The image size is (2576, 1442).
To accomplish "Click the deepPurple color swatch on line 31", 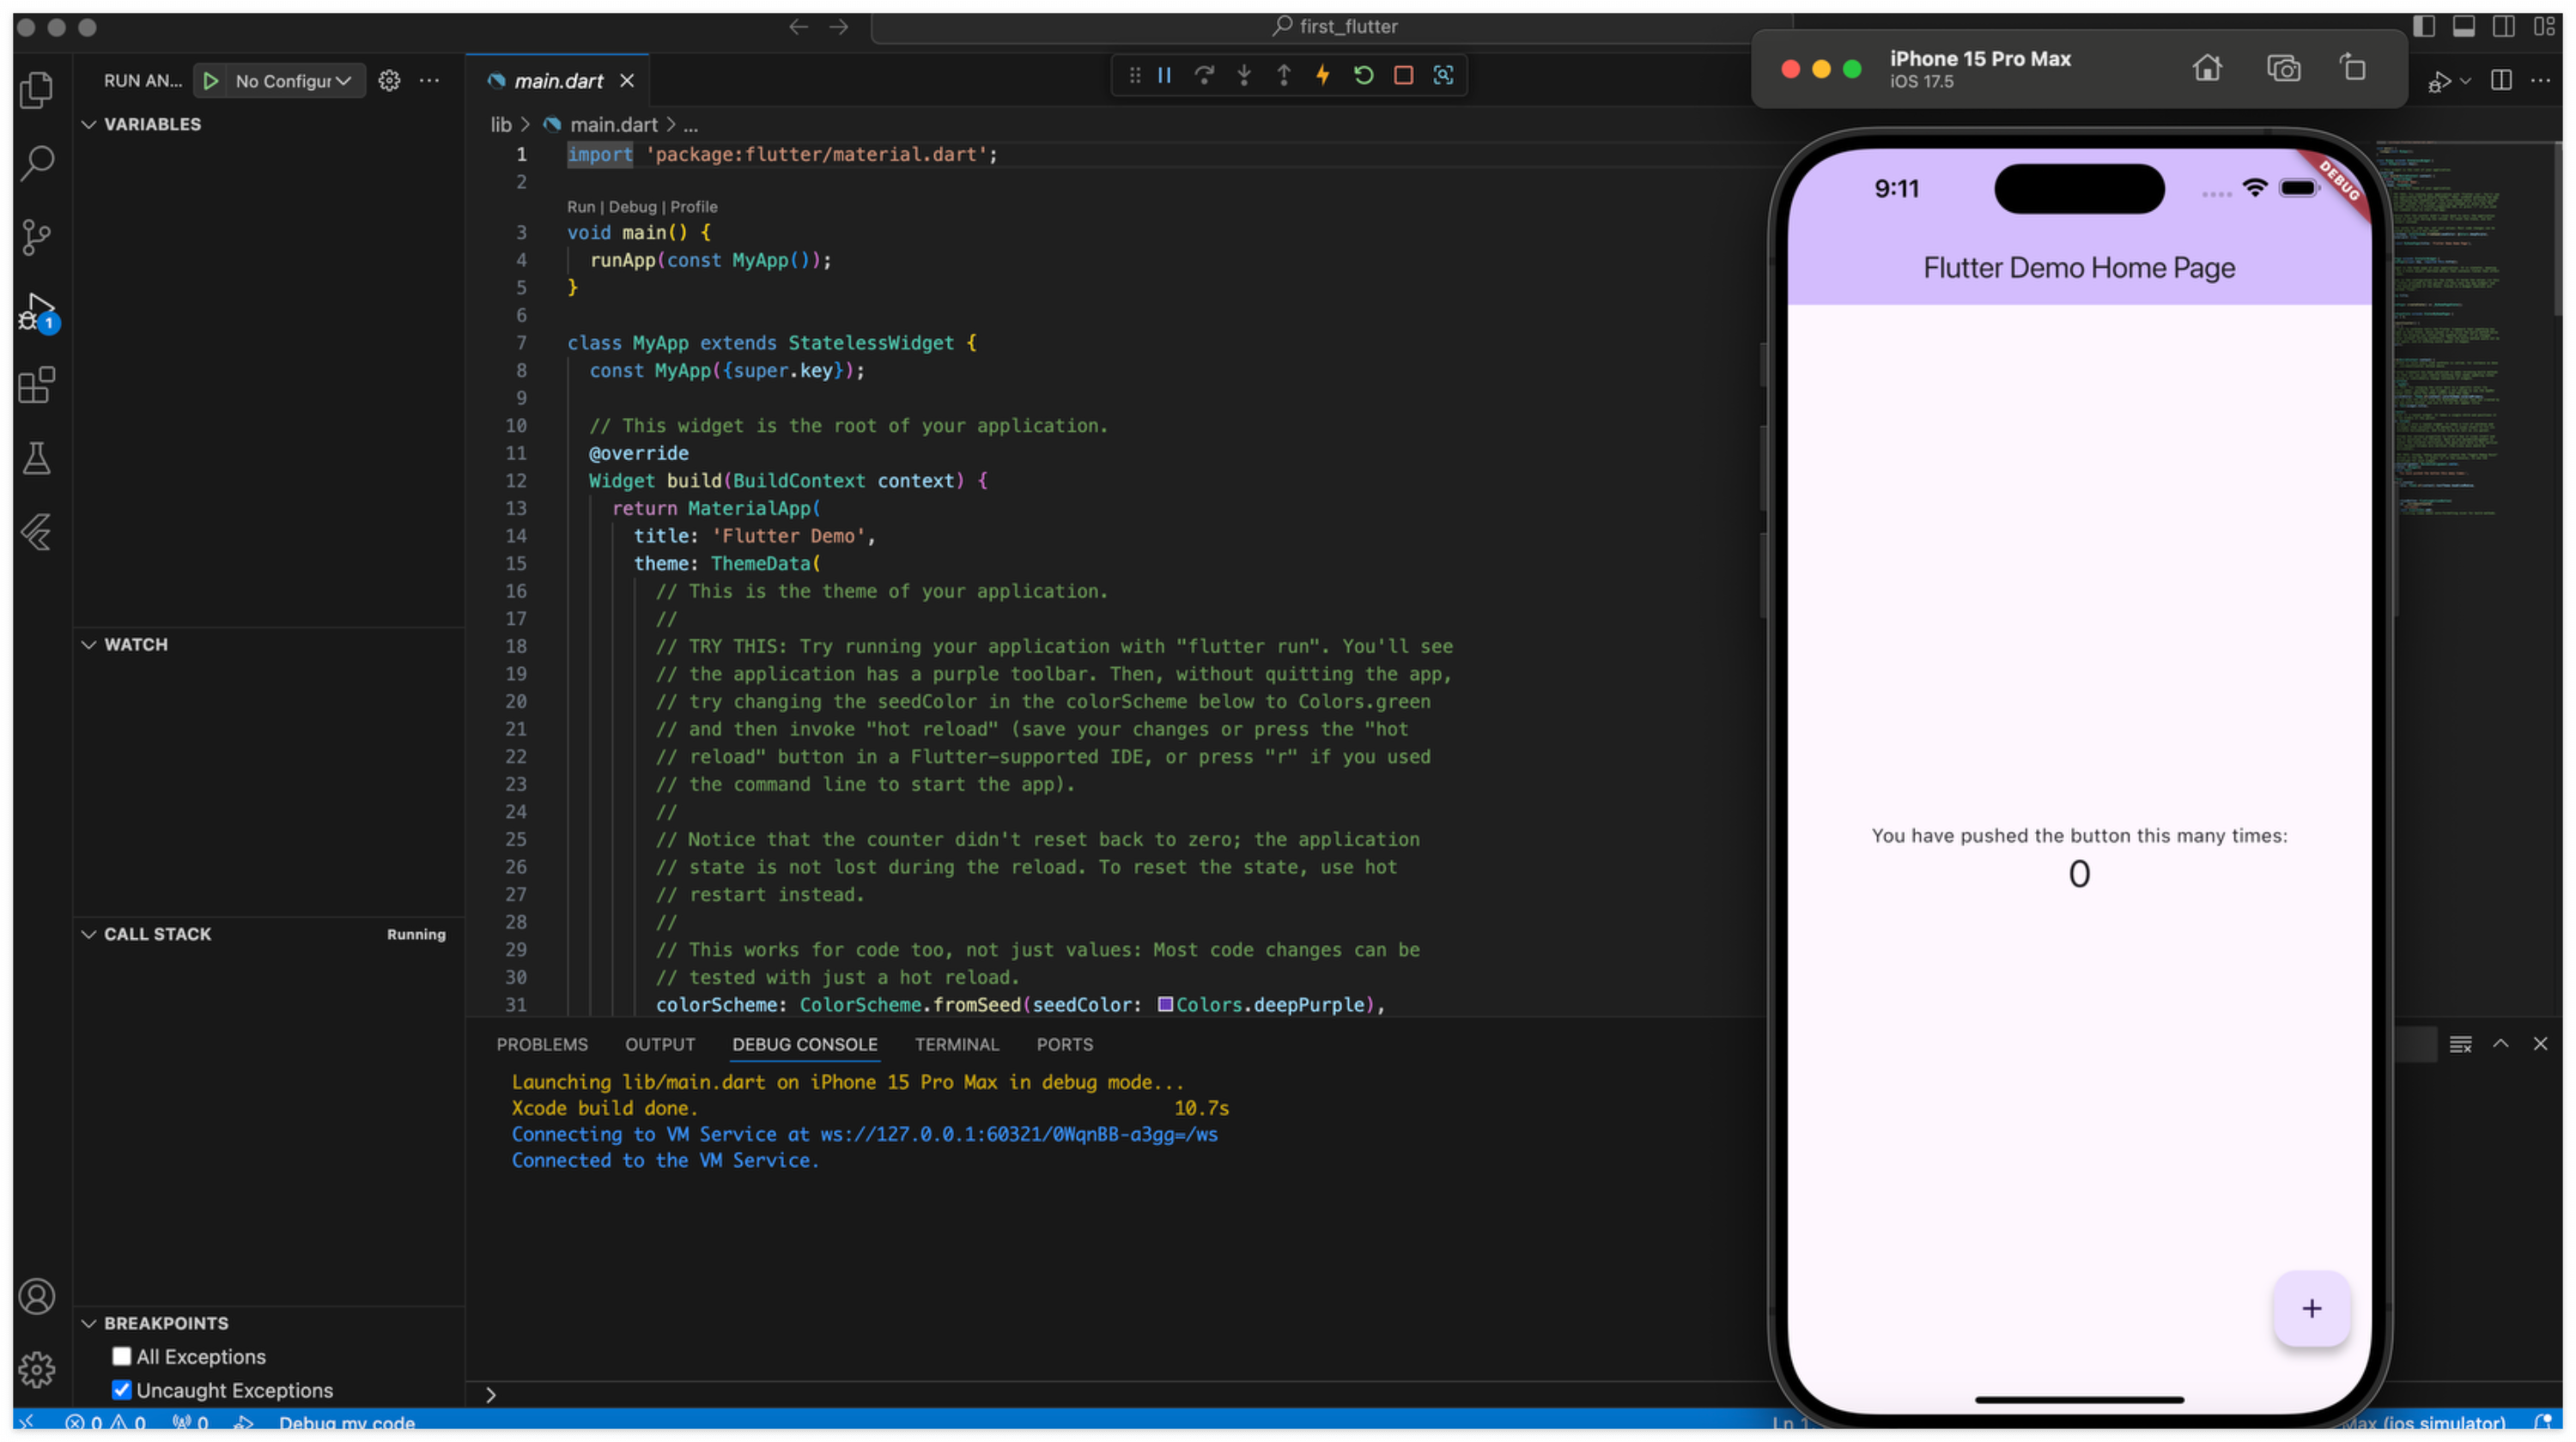I will click(1165, 1004).
